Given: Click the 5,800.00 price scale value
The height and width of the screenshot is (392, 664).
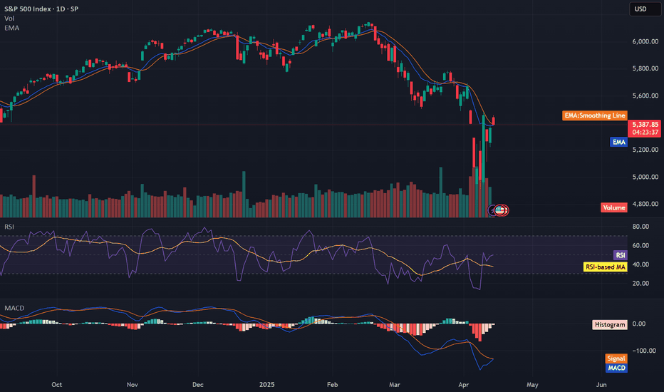Looking at the screenshot, I should click(645, 68).
